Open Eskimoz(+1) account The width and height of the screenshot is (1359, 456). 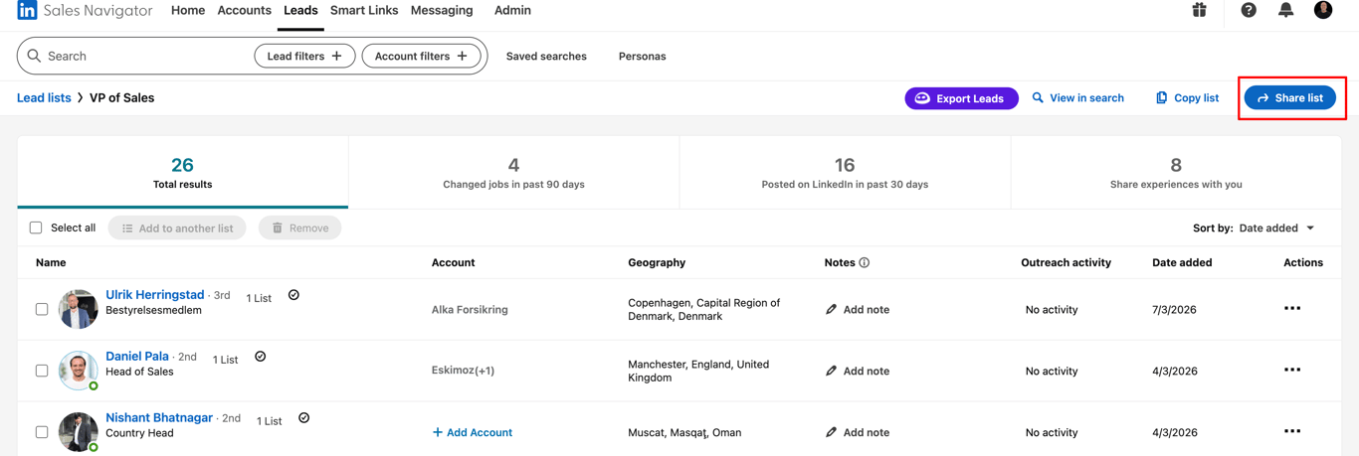463,371
